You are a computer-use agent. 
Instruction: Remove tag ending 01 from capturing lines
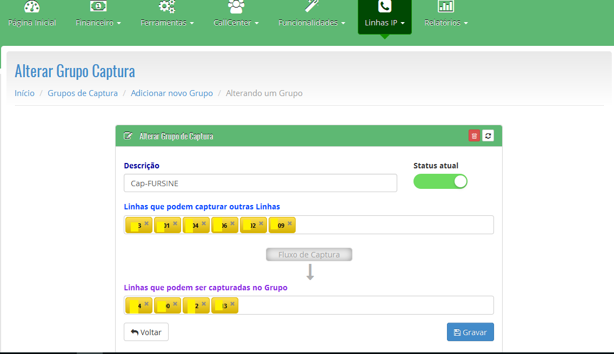point(175,223)
